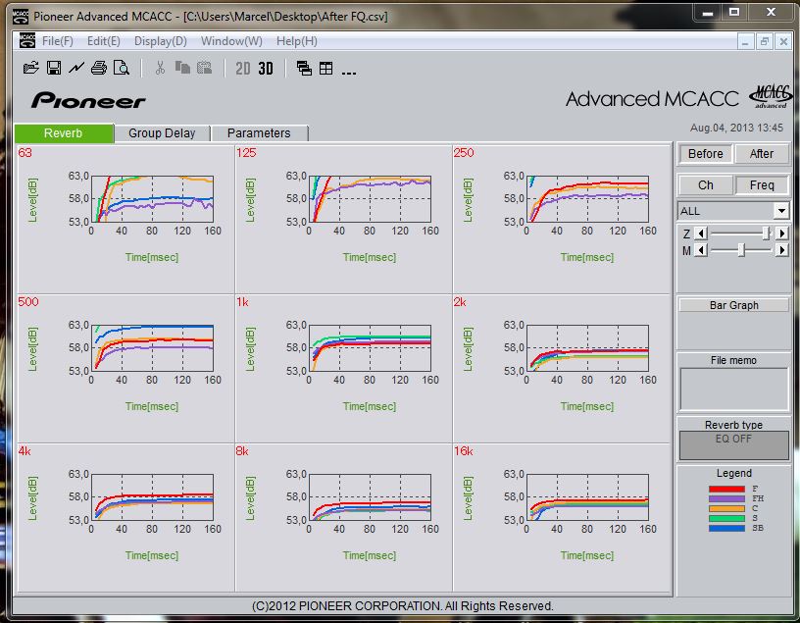
Task: Toggle the Before measurement view
Action: 705,154
